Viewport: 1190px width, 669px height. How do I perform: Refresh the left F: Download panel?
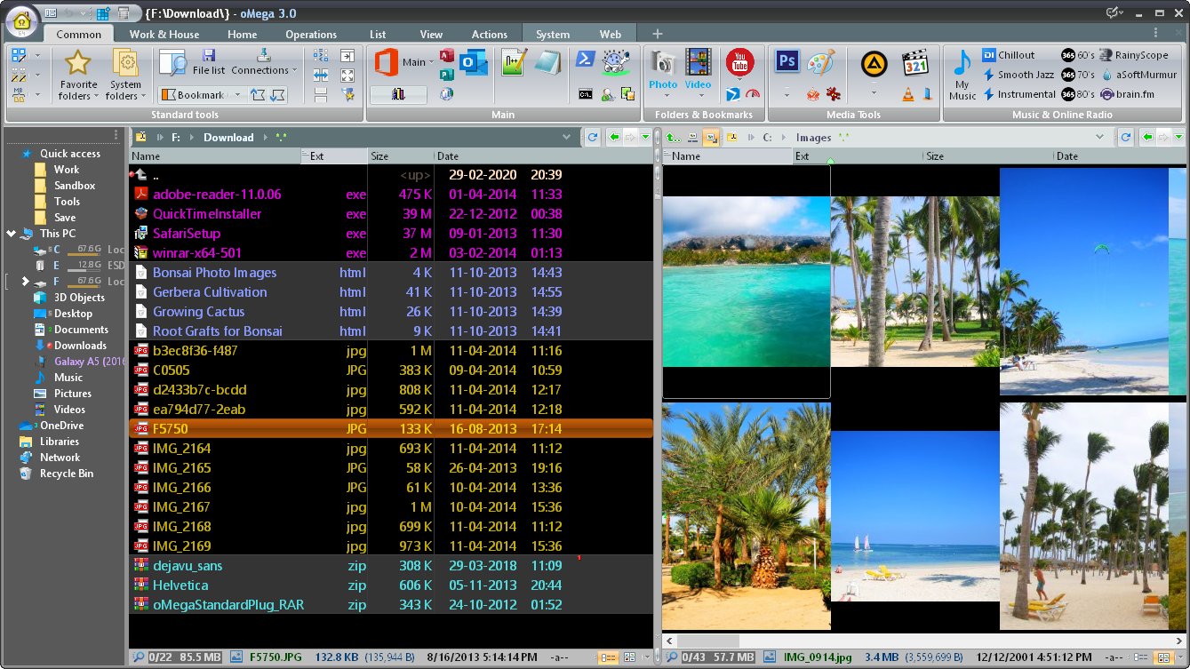[x=593, y=137]
